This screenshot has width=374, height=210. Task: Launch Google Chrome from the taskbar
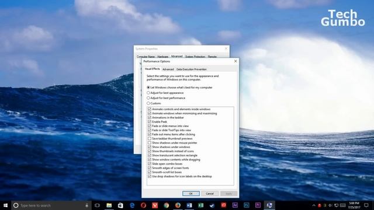pos(166,205)
